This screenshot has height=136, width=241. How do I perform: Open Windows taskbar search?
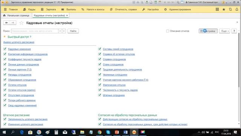pos(13,132)
